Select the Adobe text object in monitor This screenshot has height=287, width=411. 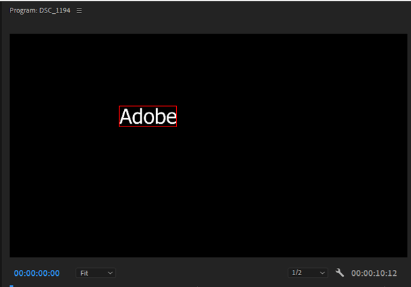pos(148,117)
